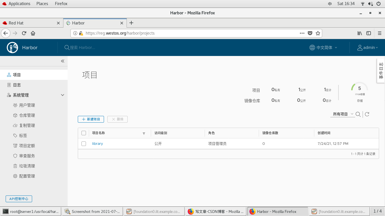
Task: Go to 审查服务
Action: [x=27, y=156]
